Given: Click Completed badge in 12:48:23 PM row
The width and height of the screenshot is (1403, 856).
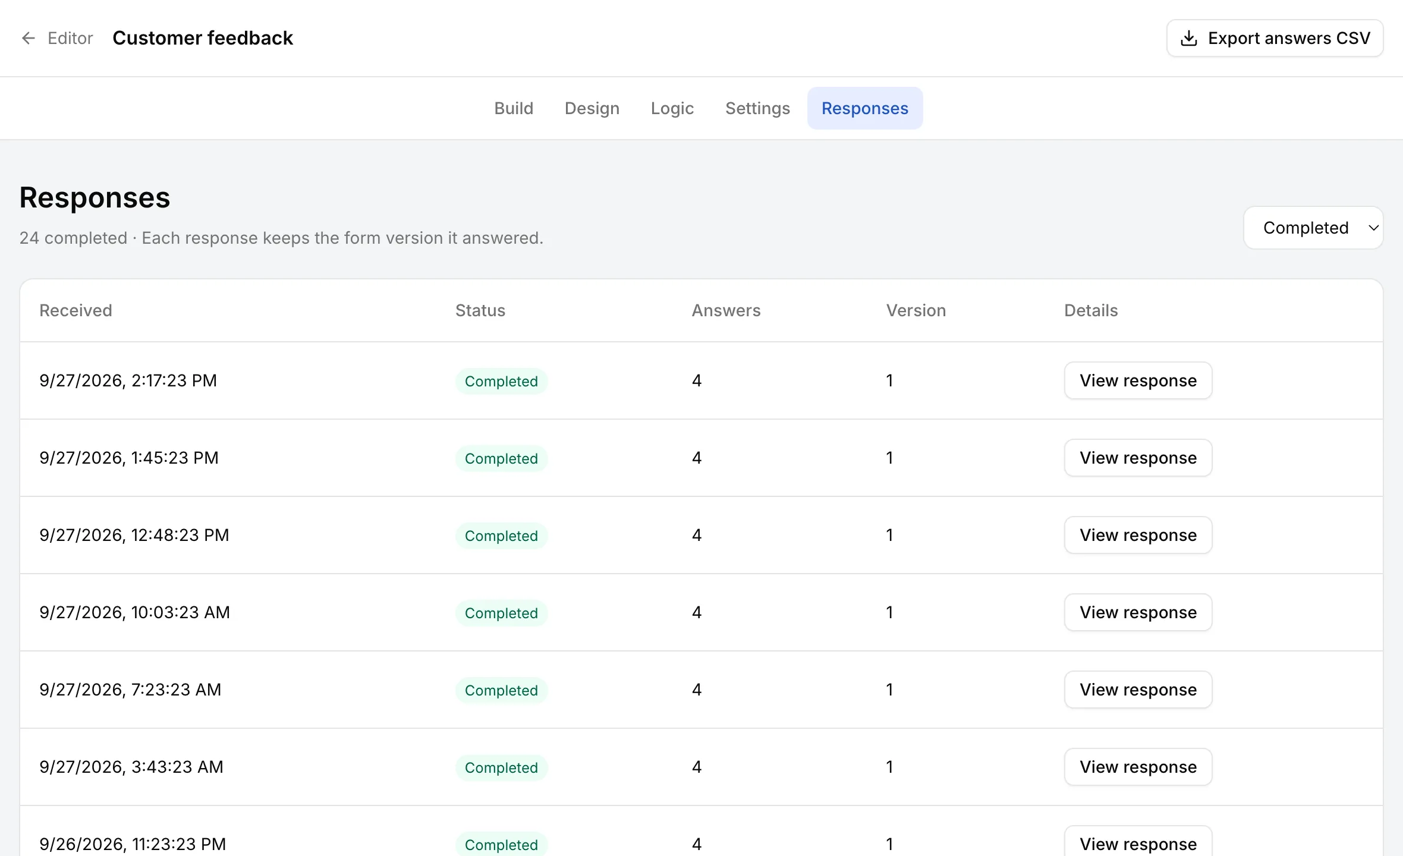Looking at the screenshot, I should click(x=501, y=536).
